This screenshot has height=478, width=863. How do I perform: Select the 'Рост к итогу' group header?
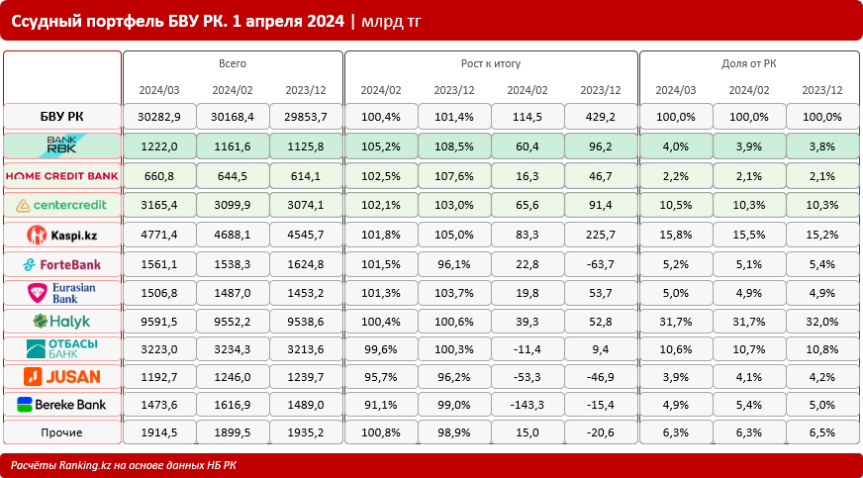(x=490, y=63)
